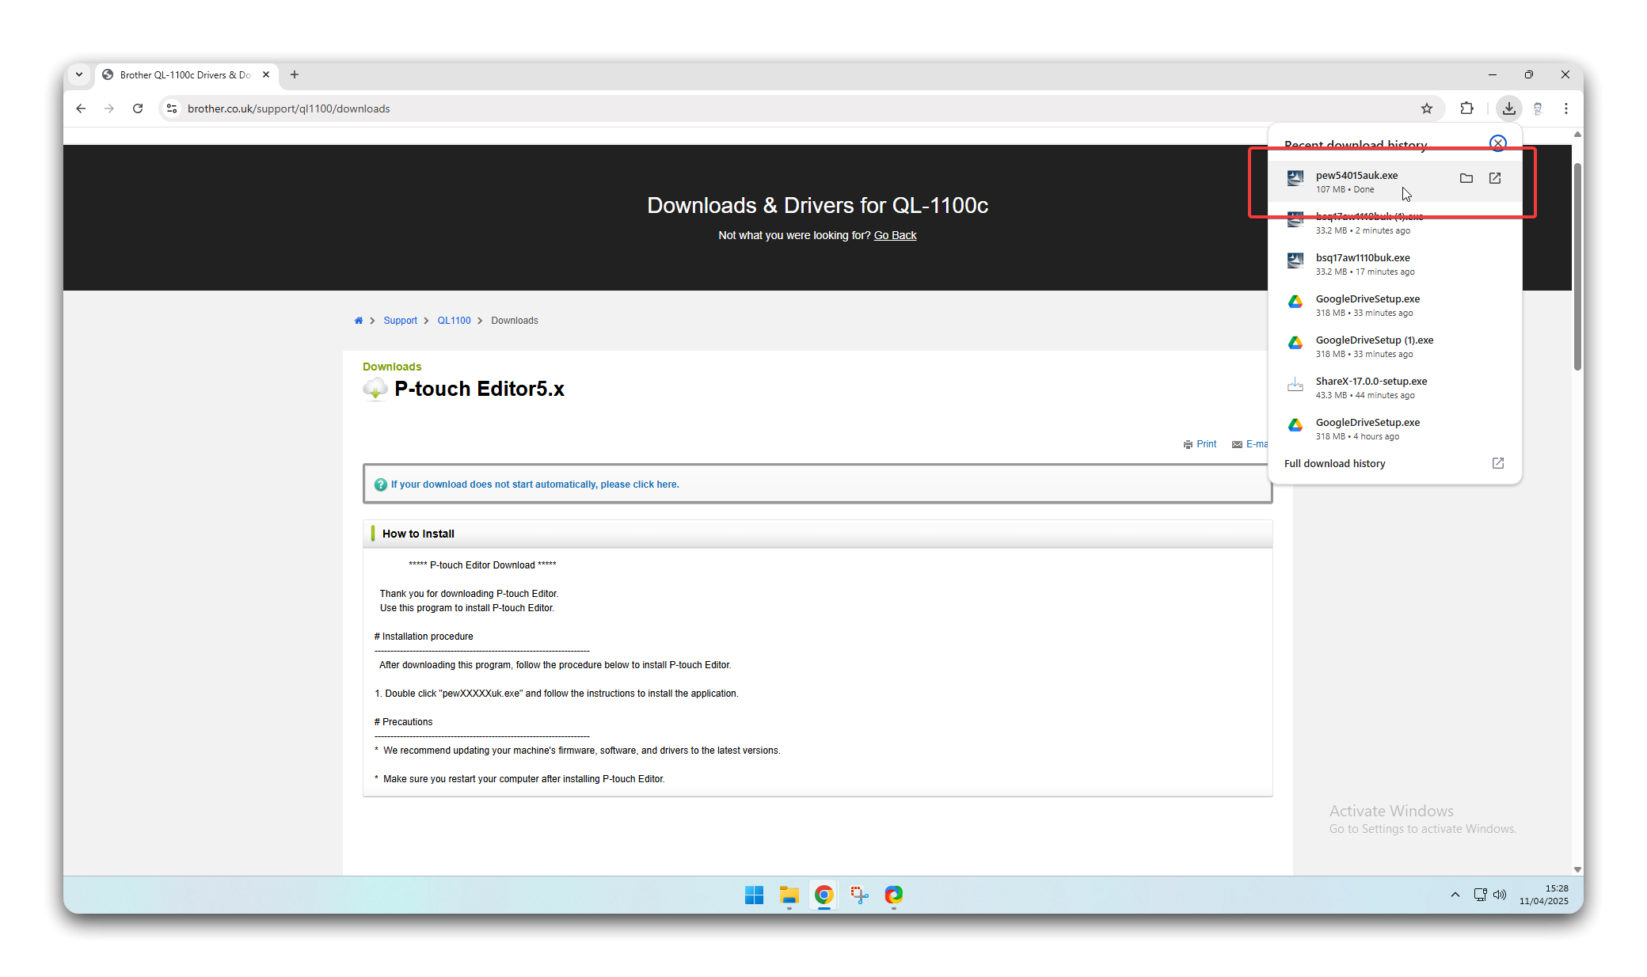The height and width of the screenshot is (977, 1647).
Task: View site information icon in address bar
Action: point(172,108)
